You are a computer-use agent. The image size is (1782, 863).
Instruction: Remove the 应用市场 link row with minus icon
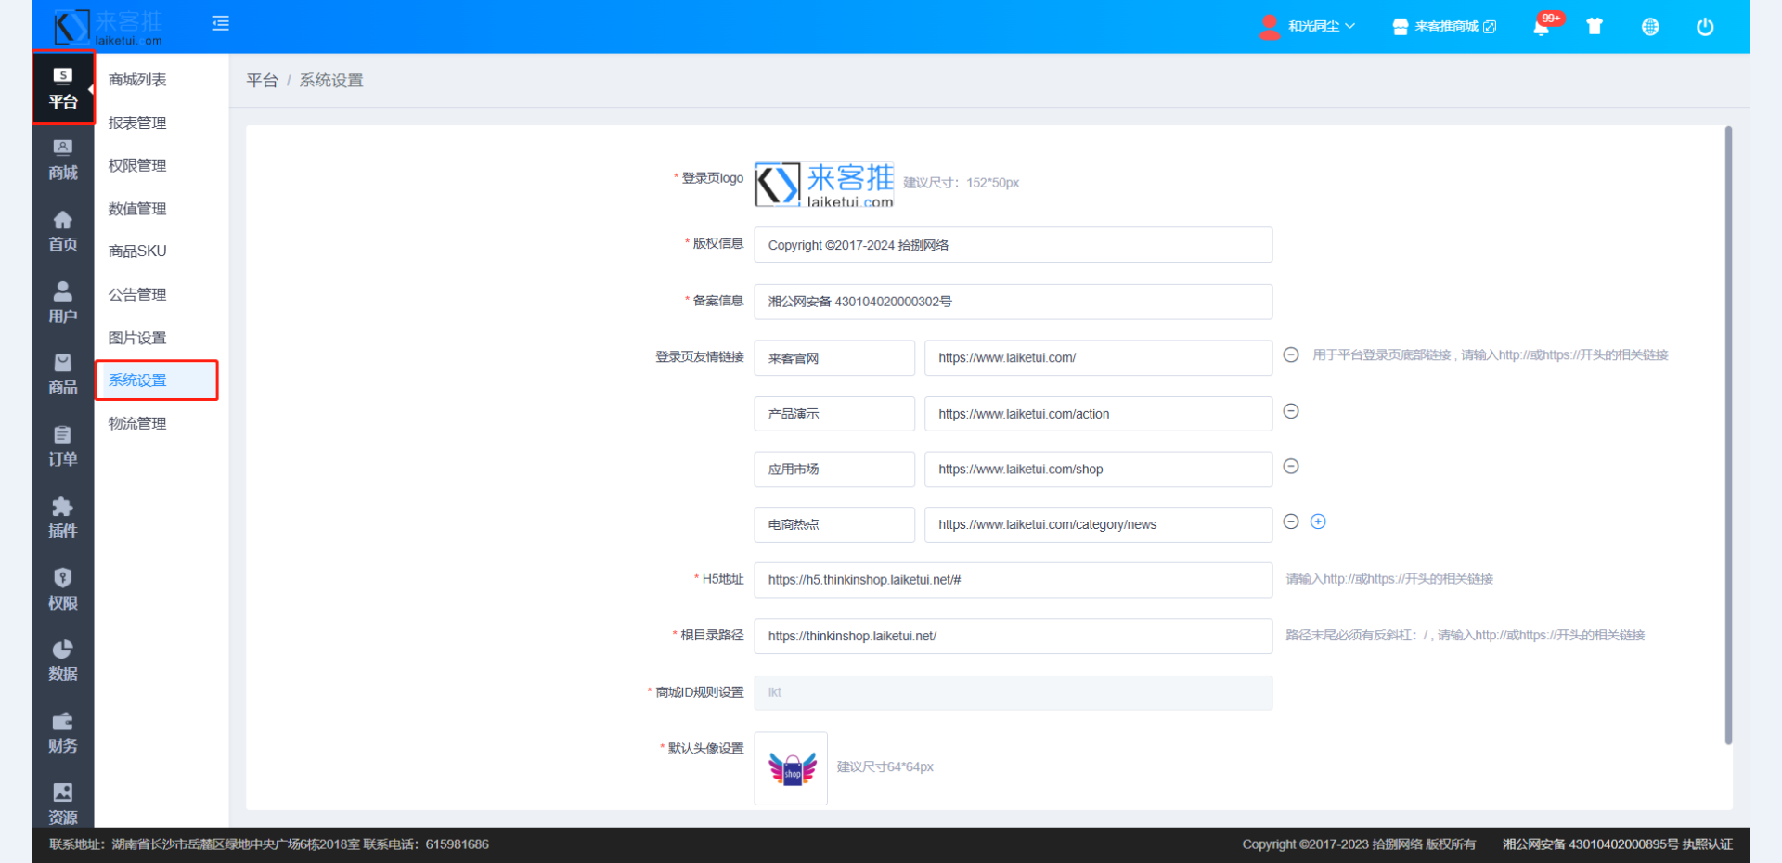pos(1290,467)
